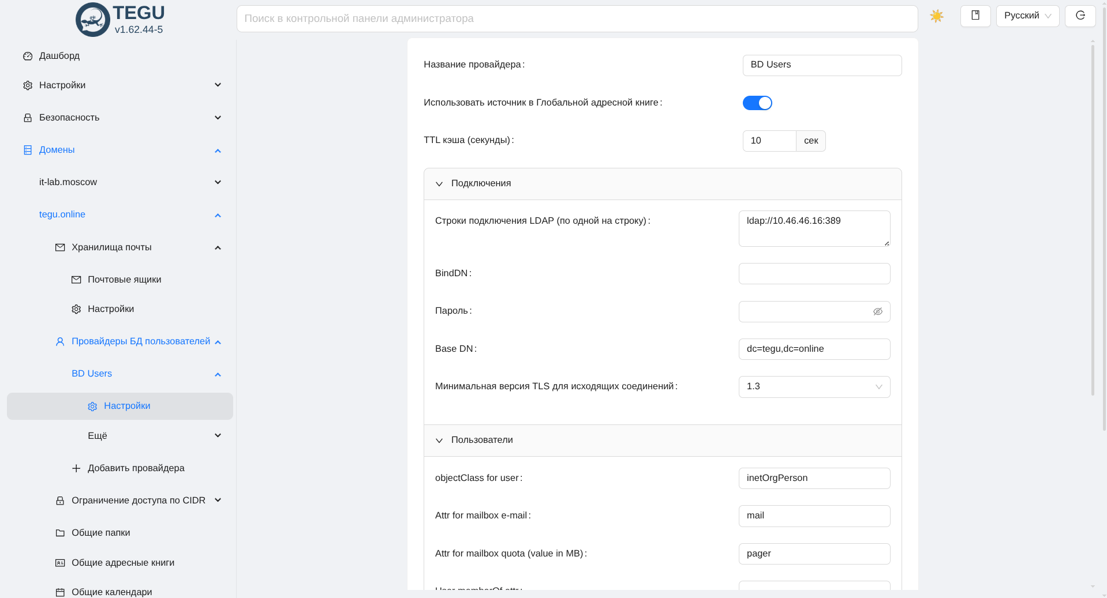Image resolution: width=1107 pixels, height=598 pixels.
Task: Click the plus icon beside Добавить провайдера
Action: (76, 468)
